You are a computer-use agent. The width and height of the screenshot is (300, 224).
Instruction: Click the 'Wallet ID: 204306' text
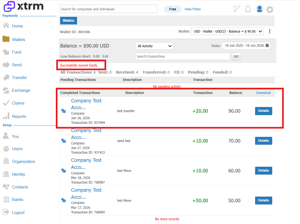point(75,32)
